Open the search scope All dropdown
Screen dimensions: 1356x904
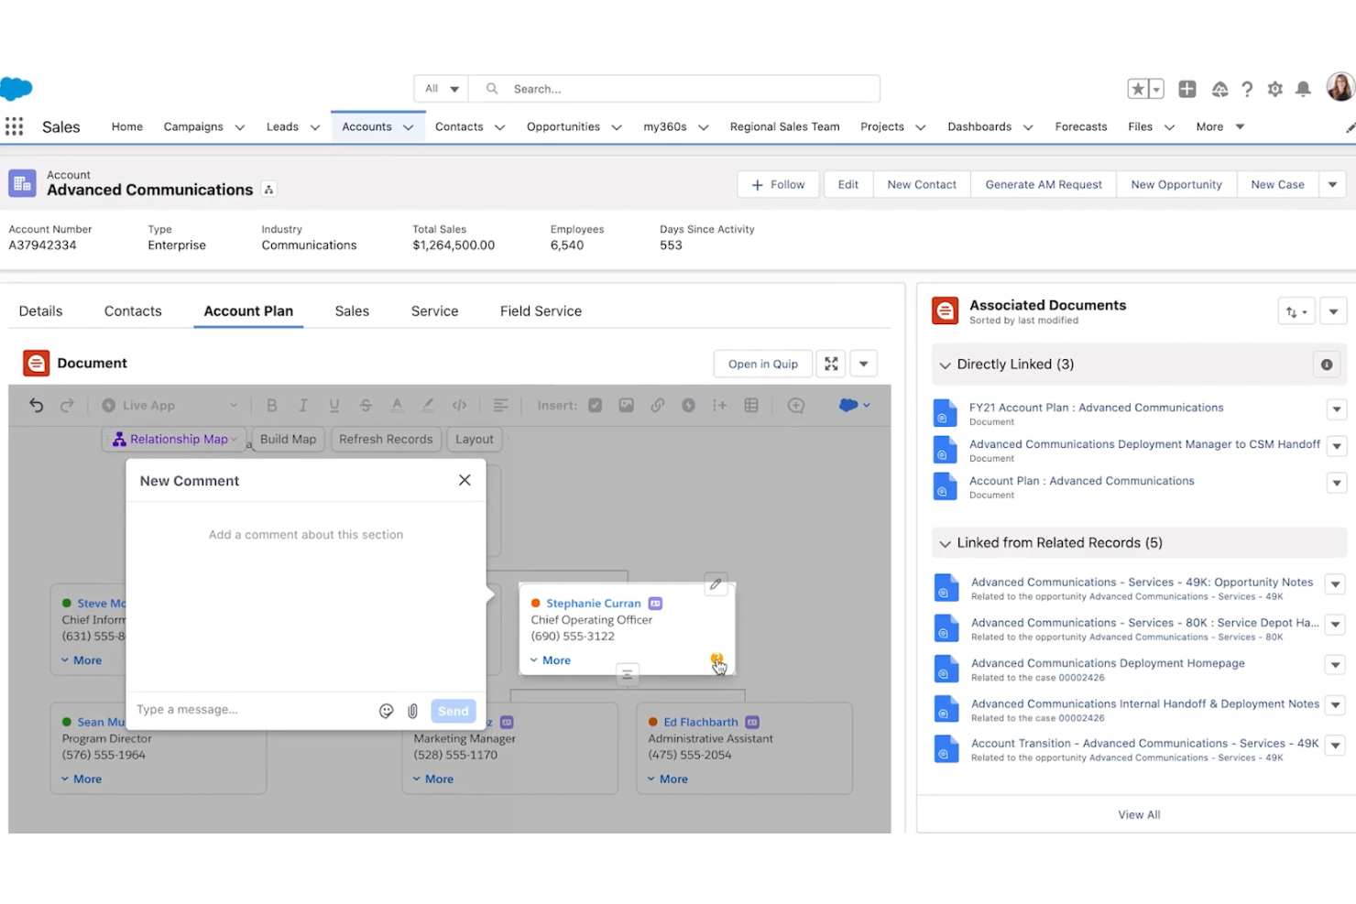tap(442, 89)
